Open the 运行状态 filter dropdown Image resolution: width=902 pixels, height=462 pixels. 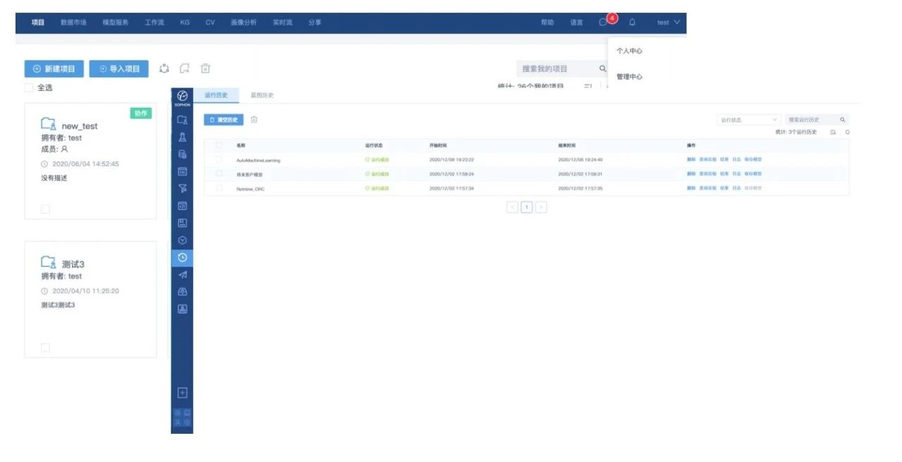click(748, 120)
